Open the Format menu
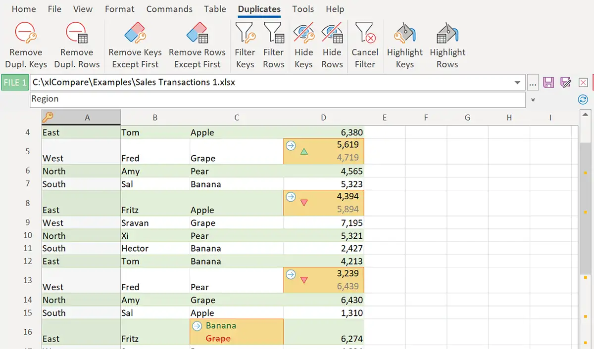This screenshot has height=349, width=594. [x=120, y=9]
